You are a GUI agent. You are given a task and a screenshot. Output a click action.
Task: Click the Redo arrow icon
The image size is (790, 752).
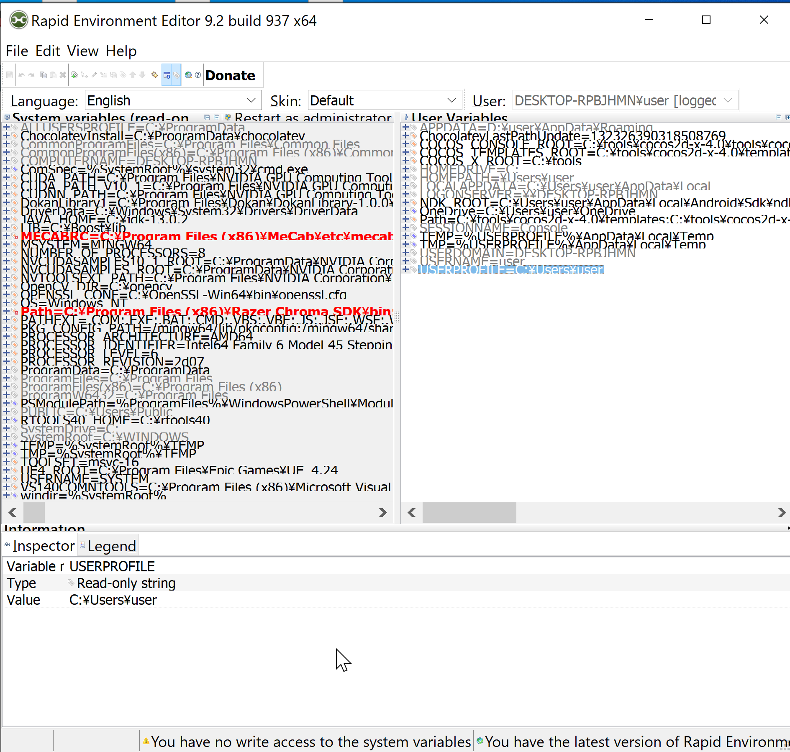[x=31, y=75]
